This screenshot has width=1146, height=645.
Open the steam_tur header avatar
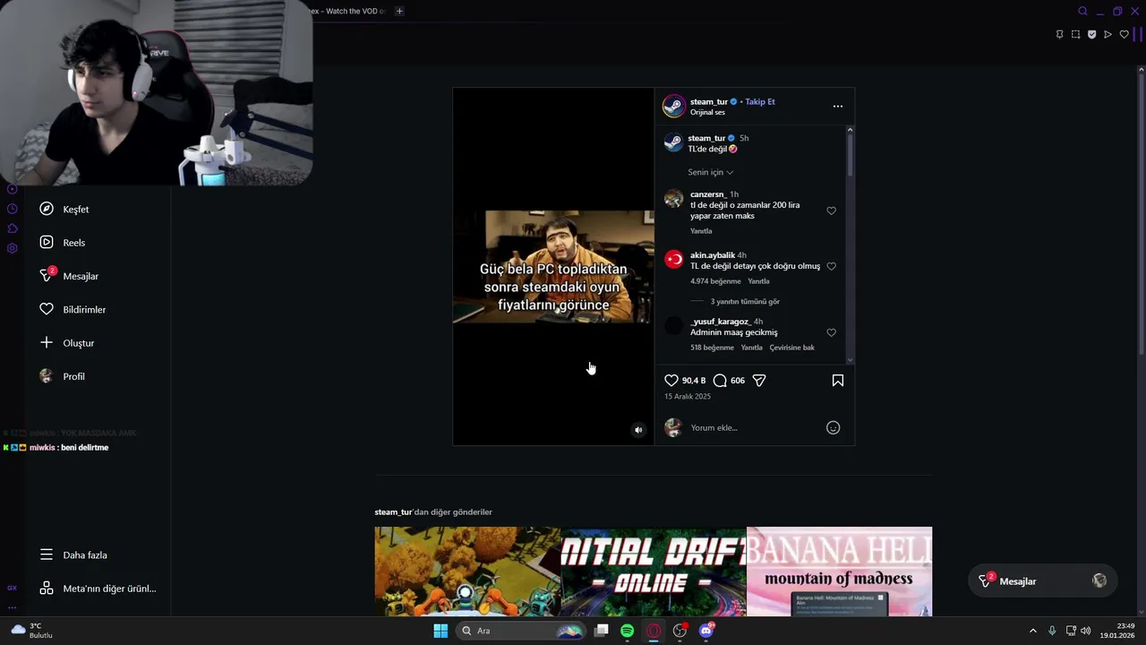673,106
